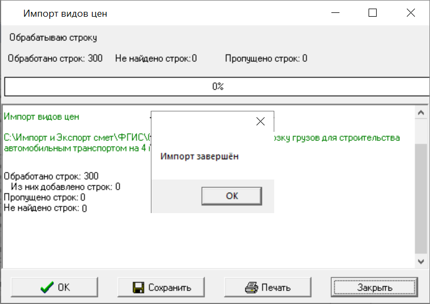Image resolution: width=430 pixels, height=304 pixels.
Task: Click green 'Импорт видов цен' log line
Action: point(41,117)
